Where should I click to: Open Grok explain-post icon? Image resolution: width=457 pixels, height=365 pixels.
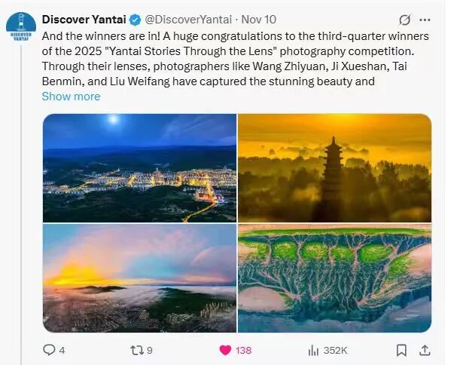click(x=404, y=20)
